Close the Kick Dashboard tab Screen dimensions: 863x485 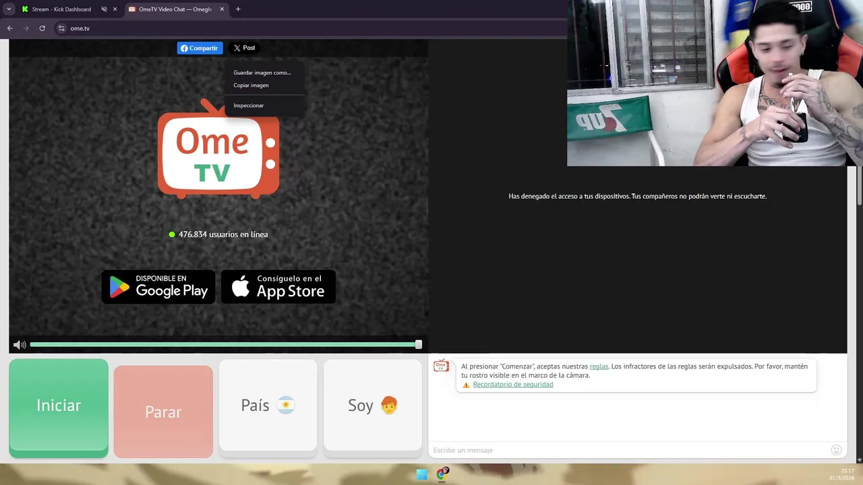click(x=115, y=9)
